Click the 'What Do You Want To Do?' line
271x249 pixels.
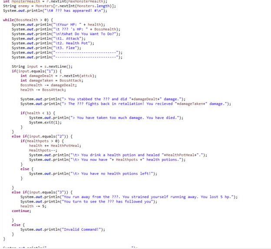click(66, 34)
